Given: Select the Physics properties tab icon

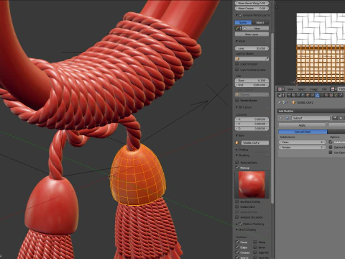Looking at the screenshot, I should tap(341, 95).
